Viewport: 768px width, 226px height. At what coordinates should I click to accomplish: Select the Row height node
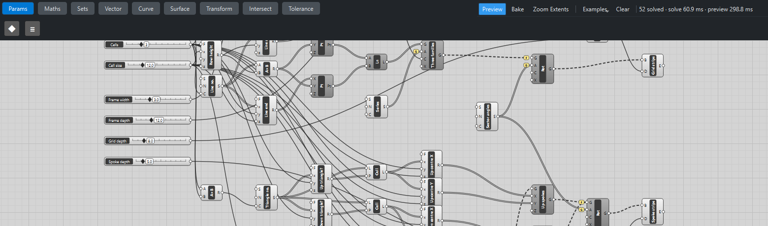(x=211, y=55)
